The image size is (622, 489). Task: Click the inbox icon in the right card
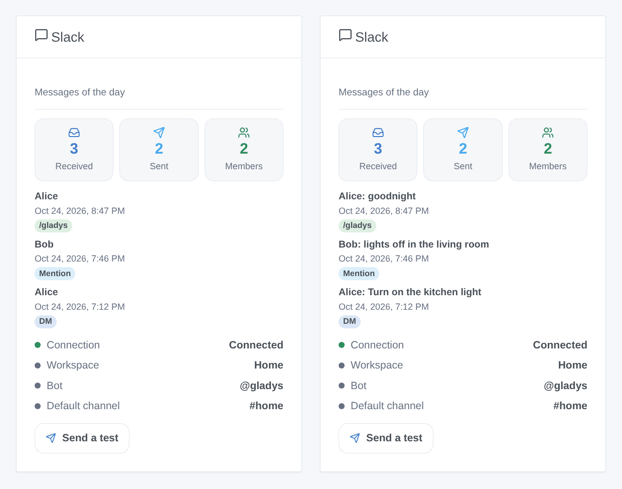[x=378, y=133]
